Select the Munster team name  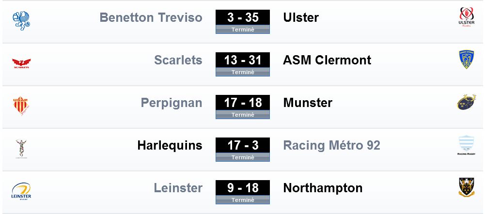click(308, 103)
